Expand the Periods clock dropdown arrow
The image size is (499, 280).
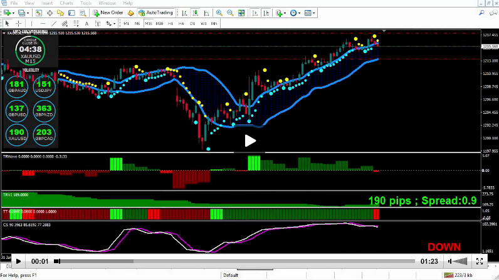click(x=299, y=13)
